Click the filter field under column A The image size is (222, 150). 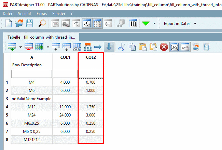click(31, 74)
